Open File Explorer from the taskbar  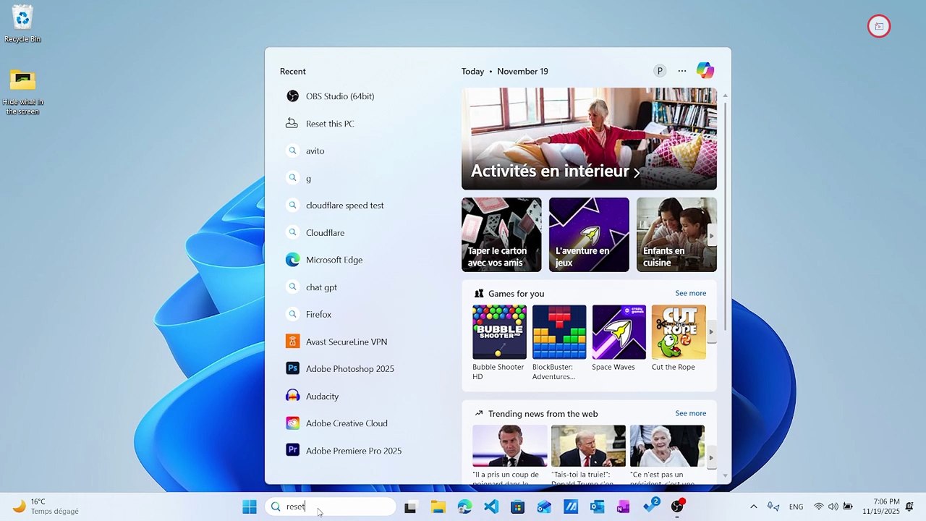pos(438,507)
